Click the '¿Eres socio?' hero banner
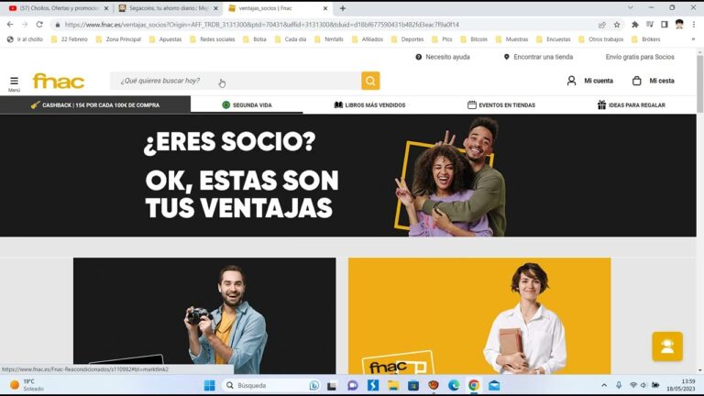The width and height of the screenshot is (704, 396). pyautogui.click(x=348, y=176)
